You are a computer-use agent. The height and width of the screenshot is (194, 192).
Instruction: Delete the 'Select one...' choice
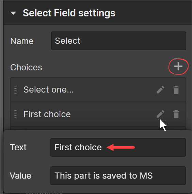(x=176, y=89)
